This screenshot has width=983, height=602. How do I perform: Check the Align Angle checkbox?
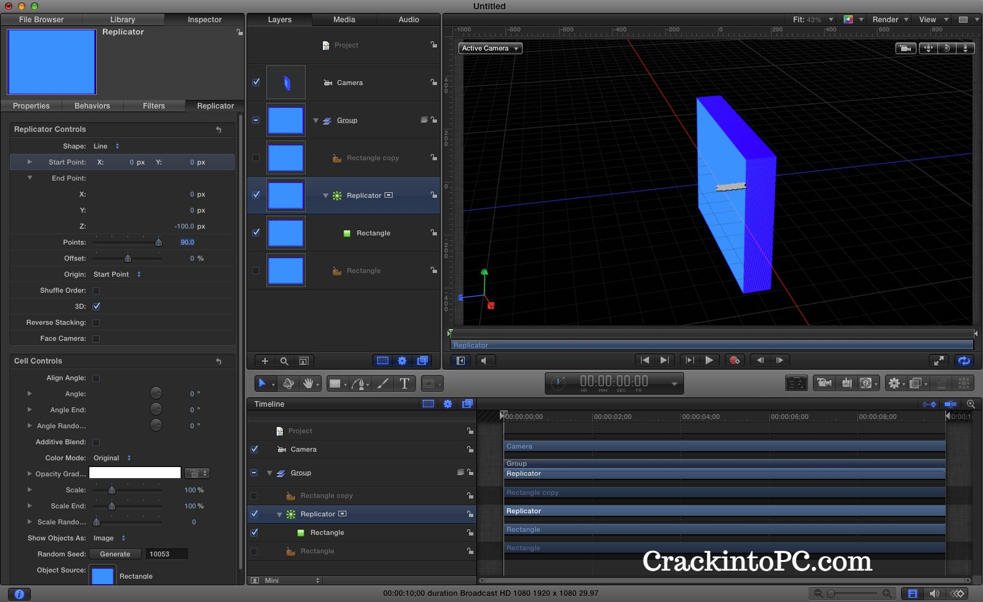(96, 378)
